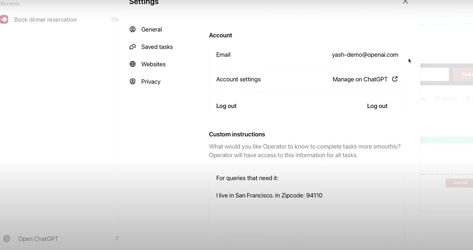Click the Account section heading
The width and height of the screenshot is (473, 250).
pos(220,35)
